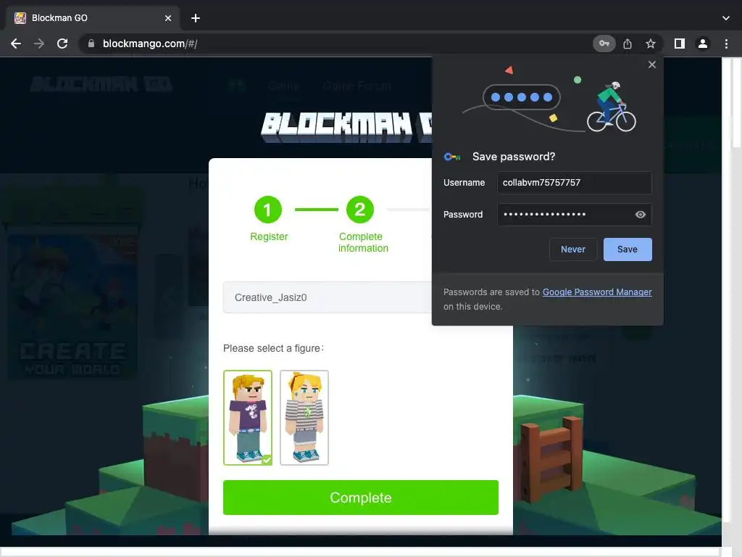Viewport: 742px width, 557px height.
Task: Click the 'Save password?' heading
Action: (x=514, y=157)
